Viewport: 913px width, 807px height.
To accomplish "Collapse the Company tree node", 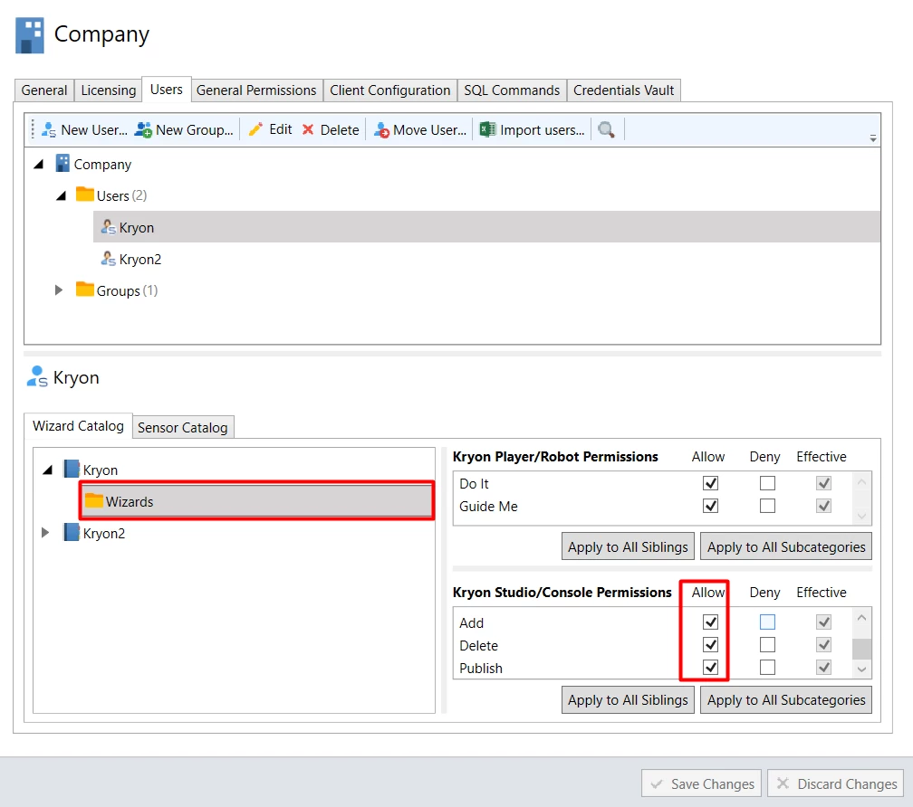I will (x=39, y=165).
